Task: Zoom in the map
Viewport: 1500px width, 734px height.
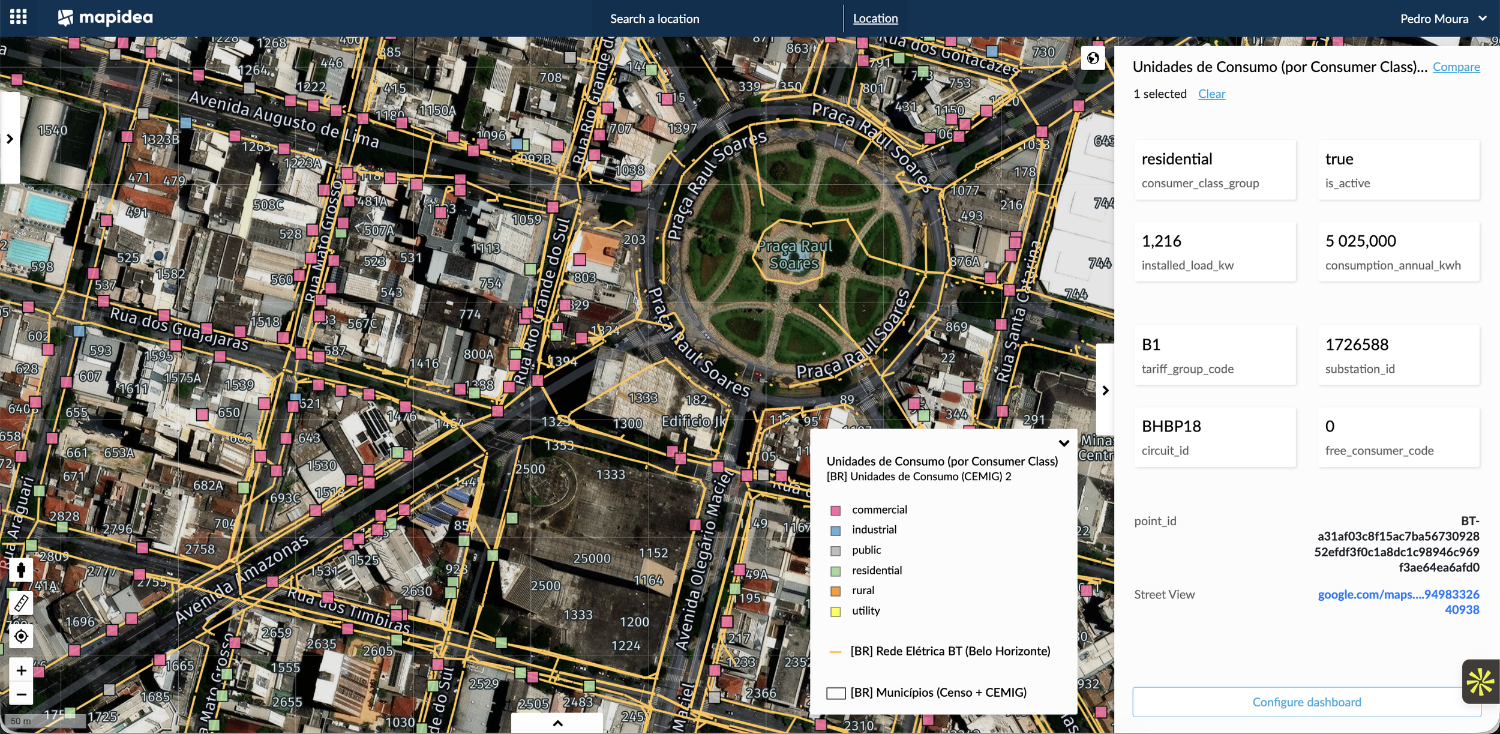Action: click(21, 670)
